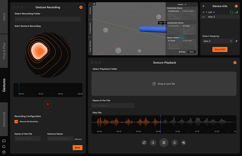
Task: Select Acceleration chart option
Action: pos(173,26)
